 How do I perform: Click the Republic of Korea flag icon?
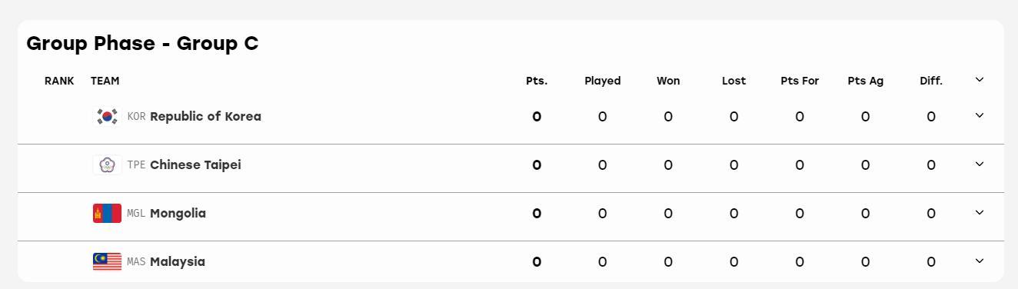tap(107, 117)
